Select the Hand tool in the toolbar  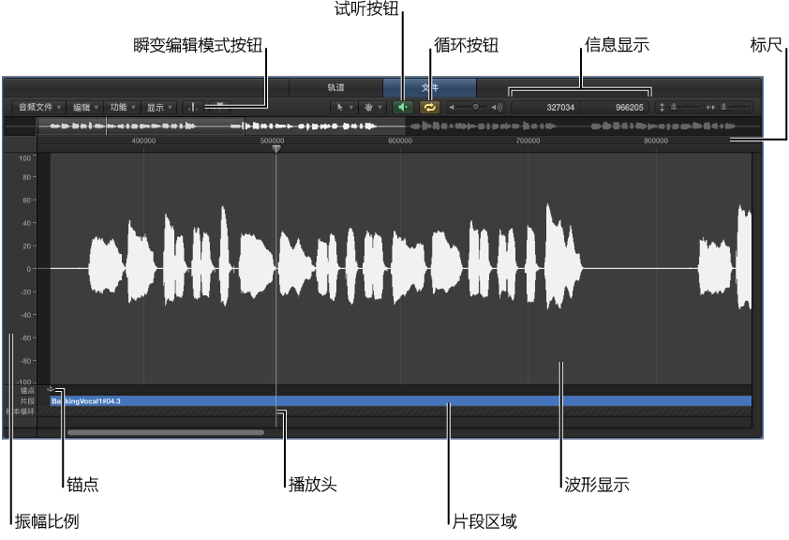tap(366, 105)
